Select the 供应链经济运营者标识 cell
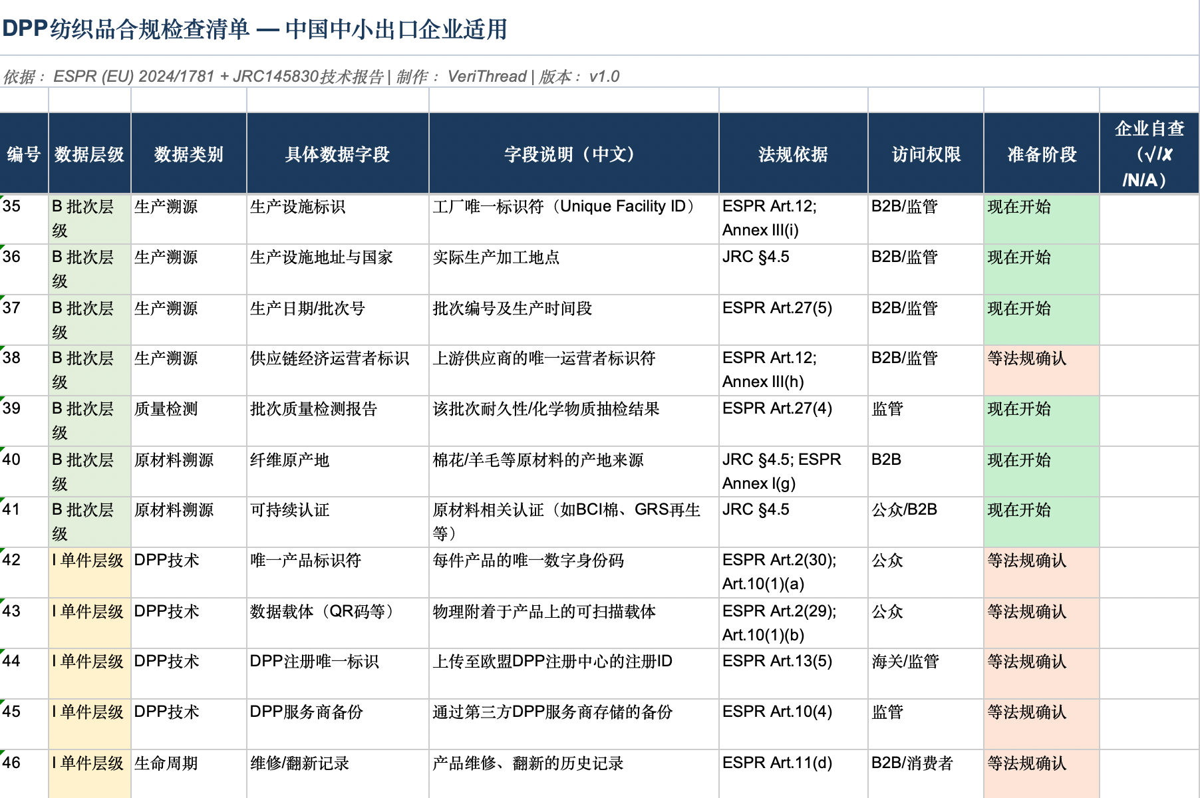Image resolution: width=1200 pixels, height=798 pixels. point(338,370)
